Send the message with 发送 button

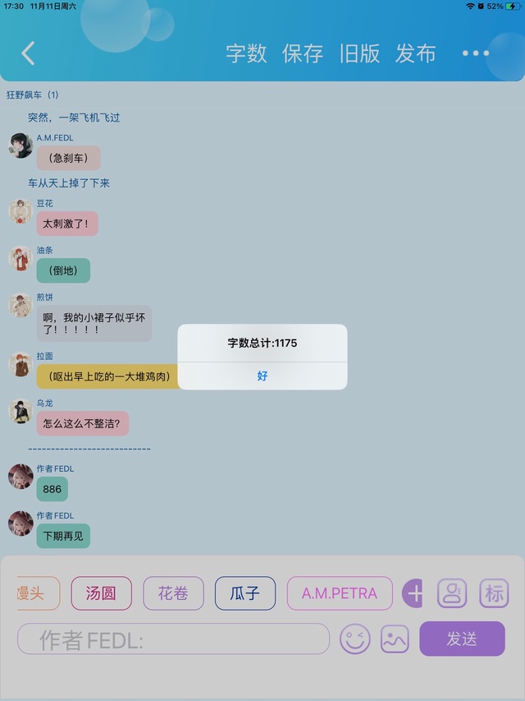(462, 639)
